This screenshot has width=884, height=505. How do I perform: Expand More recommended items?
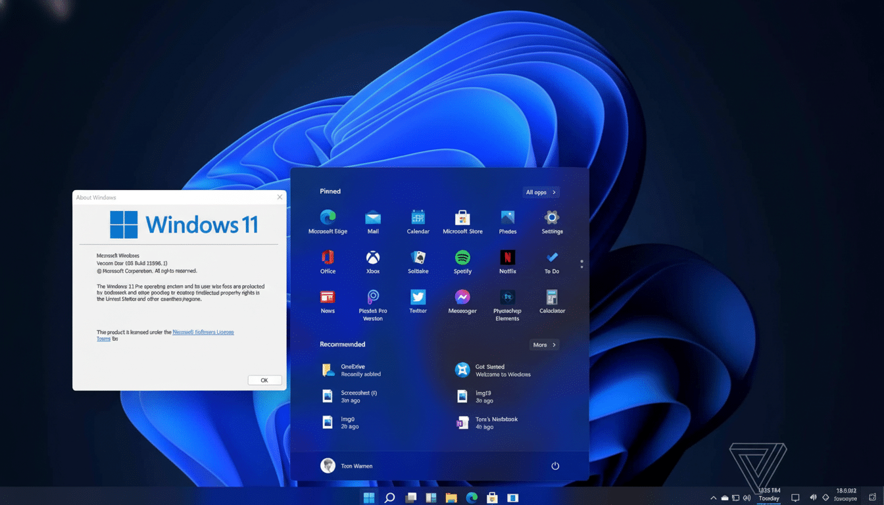click(x=544, y=345)
